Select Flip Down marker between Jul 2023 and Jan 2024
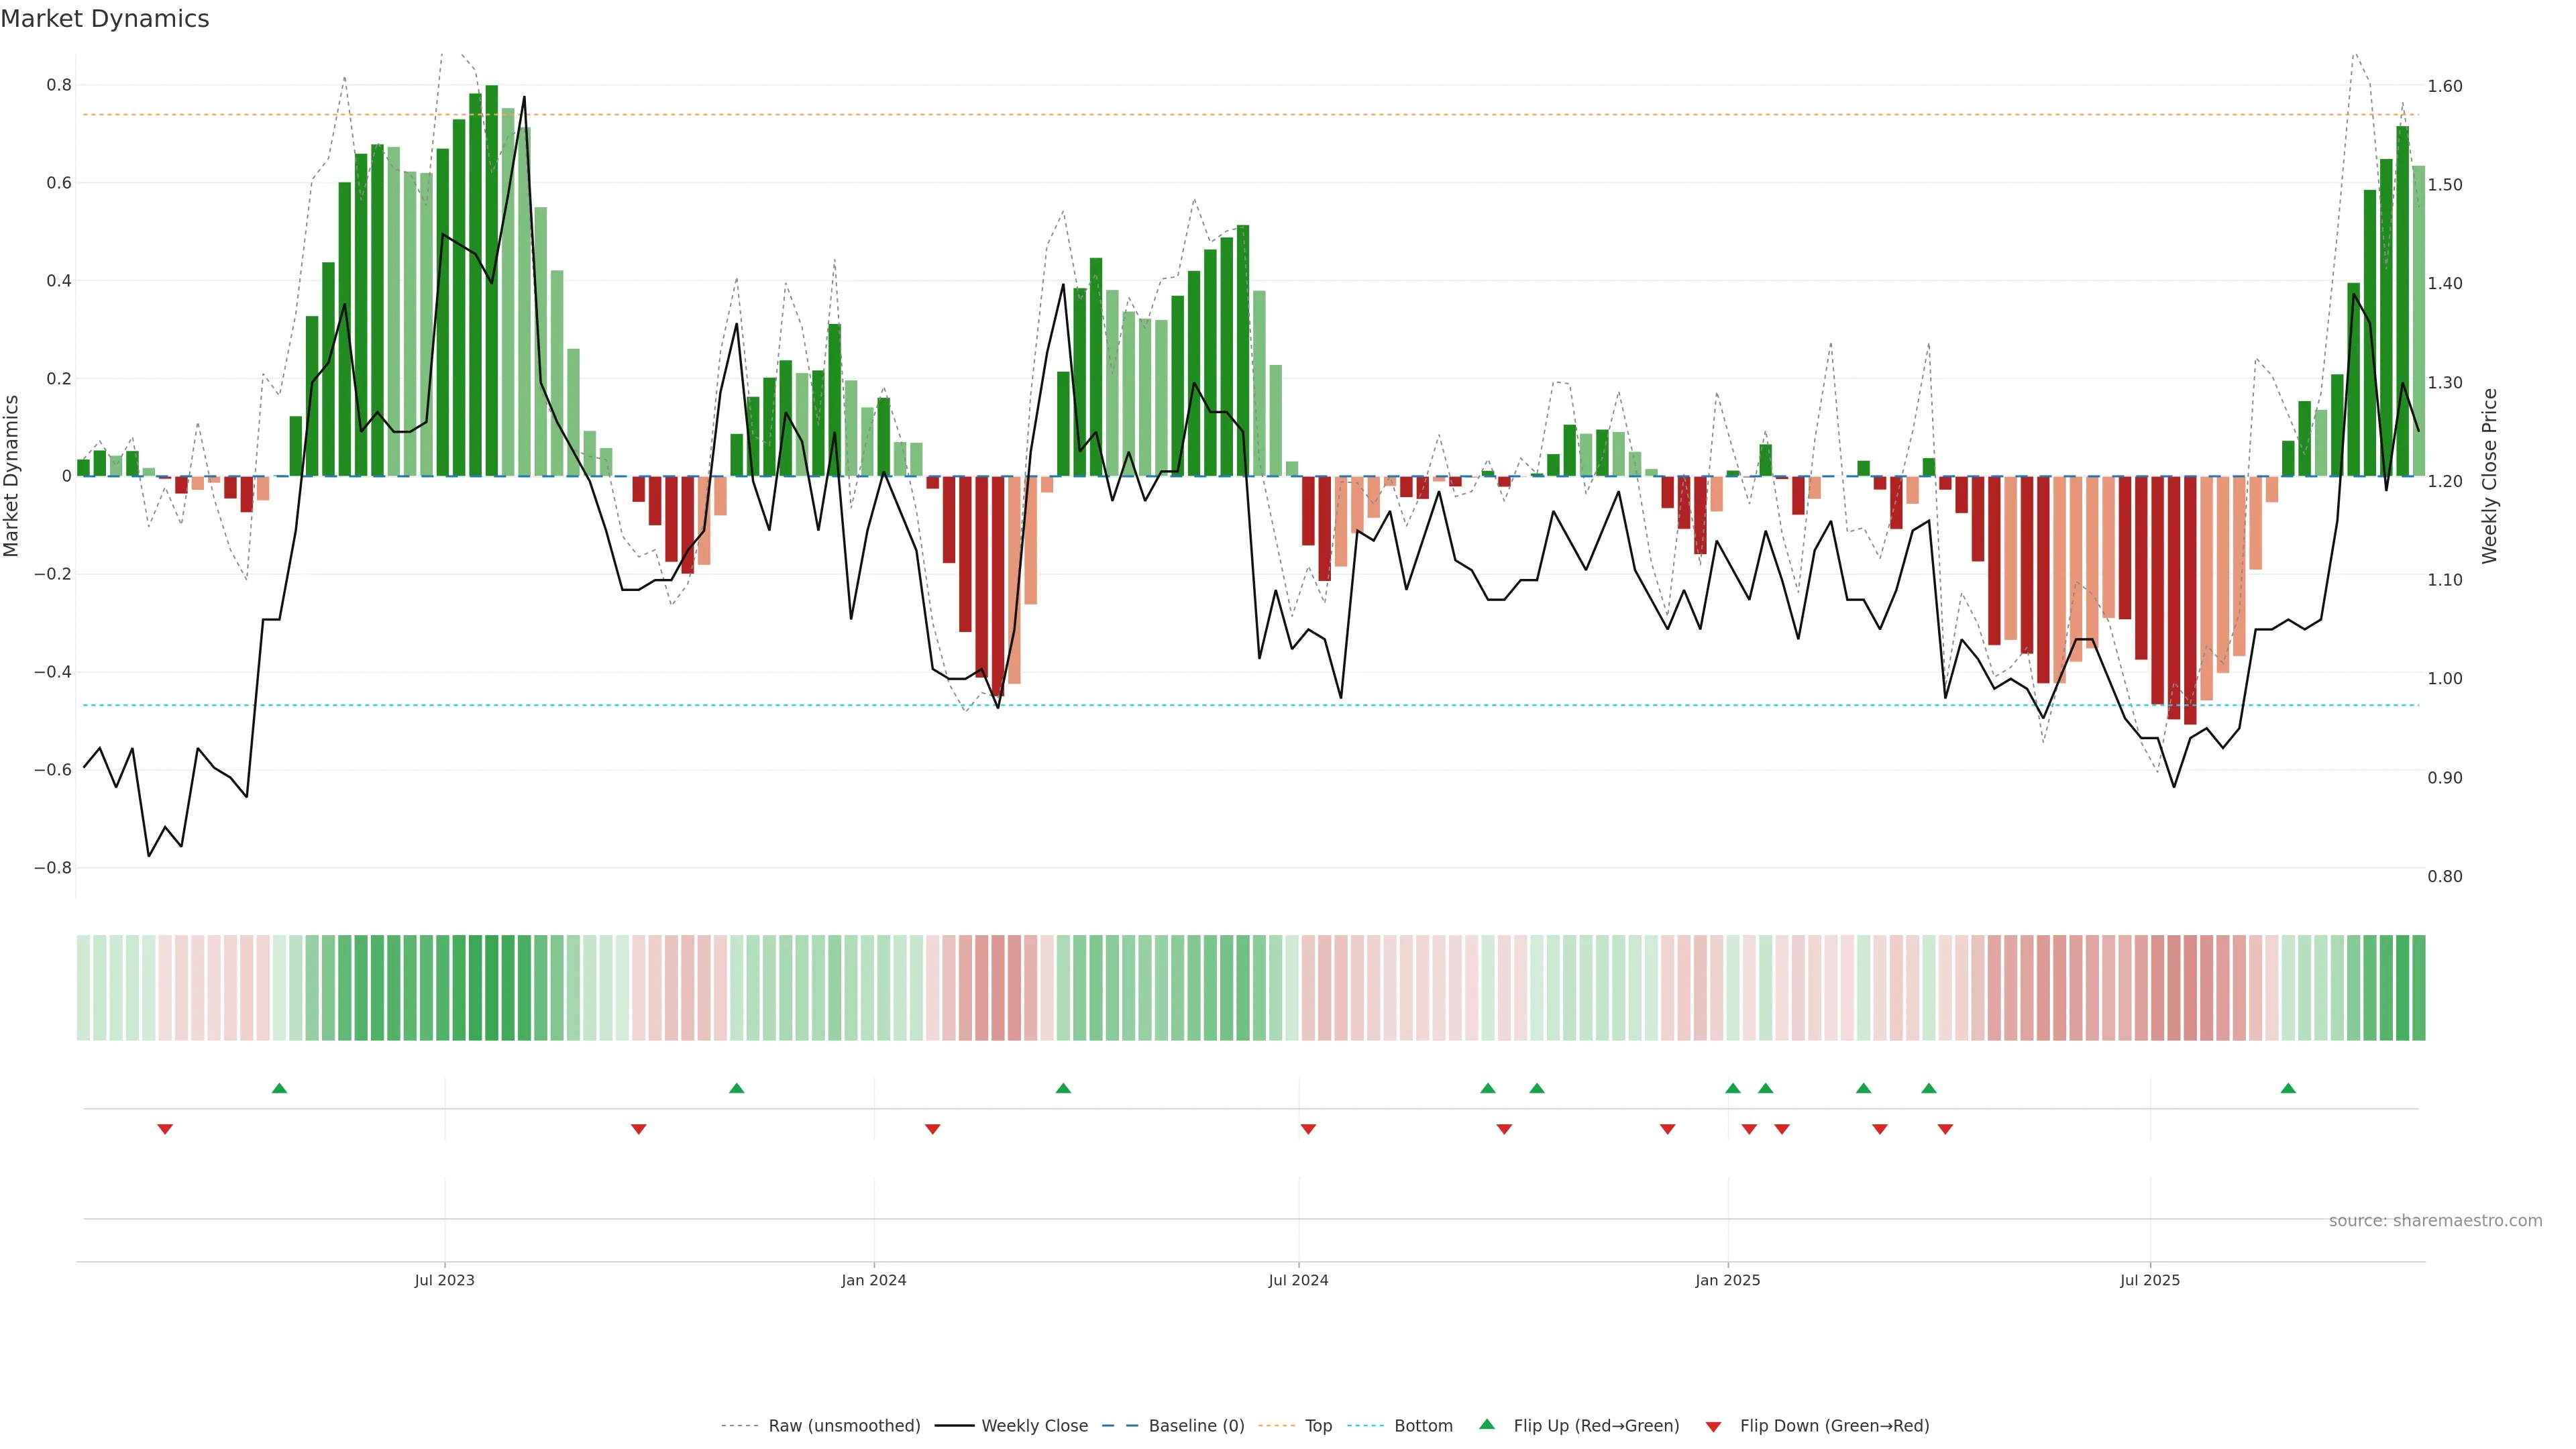 pyautogui.click(x=639, y=1129)
